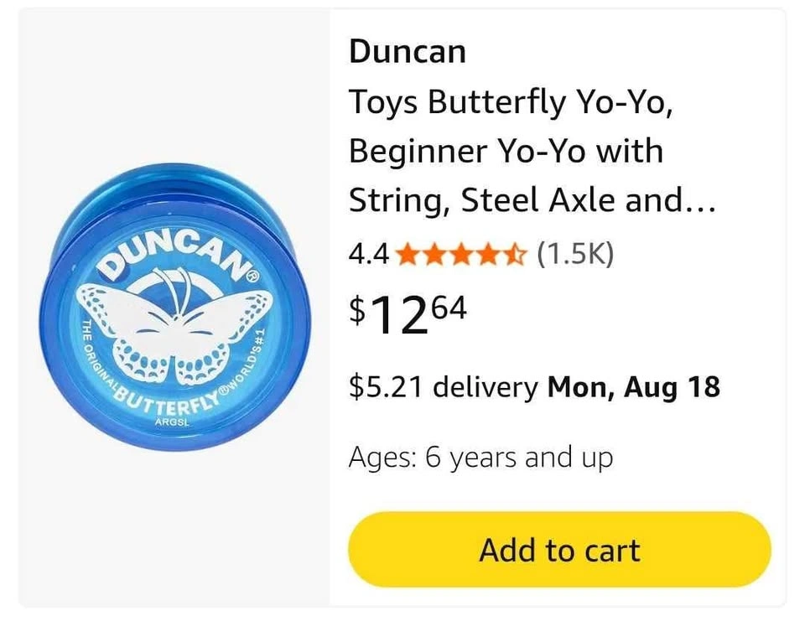Click the $12.64 price
Screen dimensions: 805x621
coord(408,313)
